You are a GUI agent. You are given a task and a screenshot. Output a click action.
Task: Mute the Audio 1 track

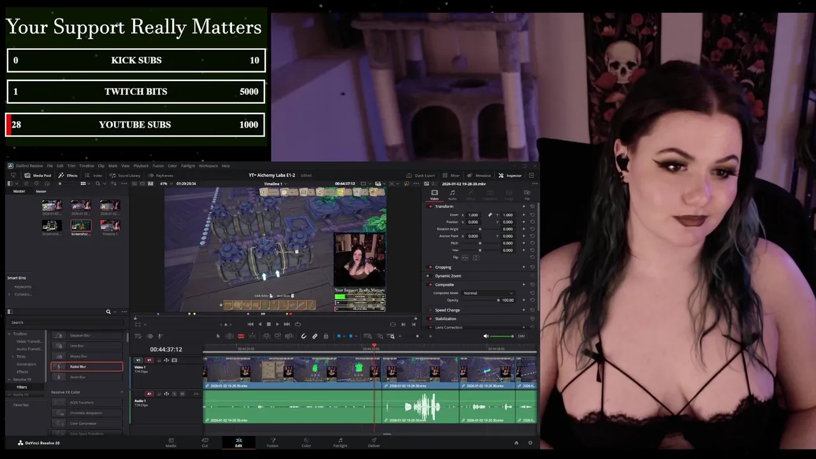[x=182, y=394]
